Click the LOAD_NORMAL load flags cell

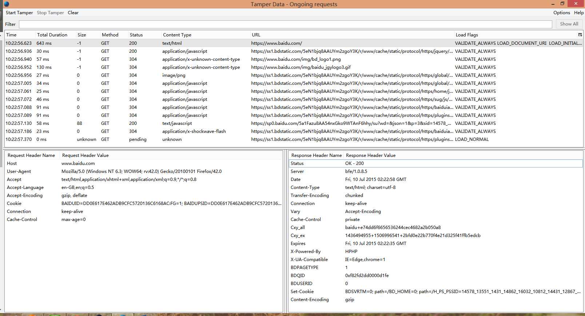(x=472, y=139)
